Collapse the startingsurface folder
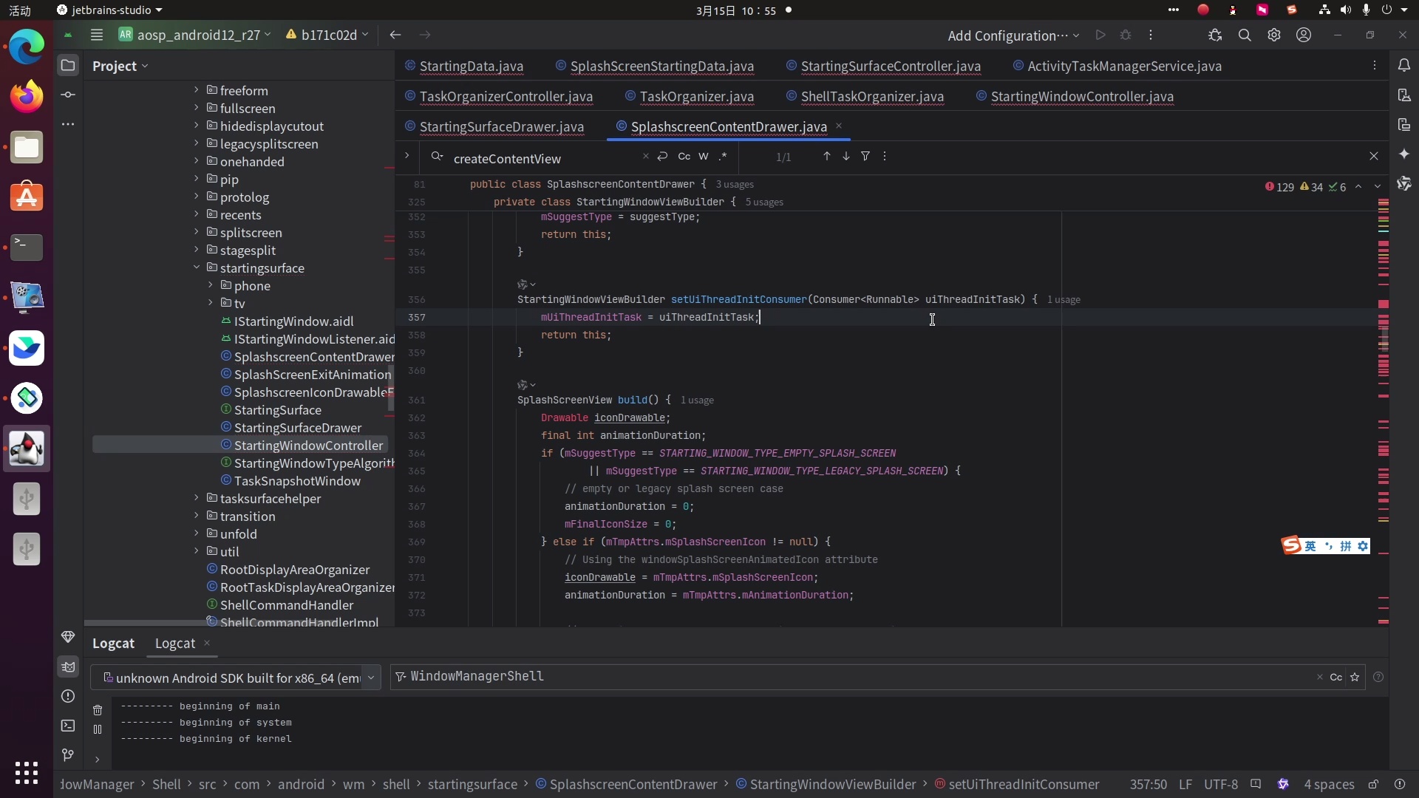 [x=197, y=268]
